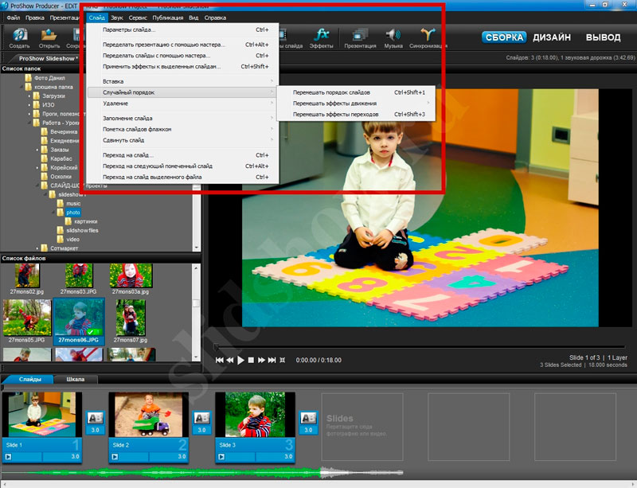The width and height of the screenshot is (637, 488).
Task: Open the Публикация menu
Action: click(168, 18)
